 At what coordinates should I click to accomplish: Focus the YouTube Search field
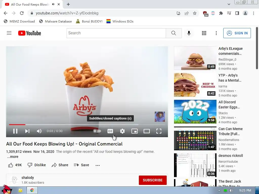tap(116, 33)
